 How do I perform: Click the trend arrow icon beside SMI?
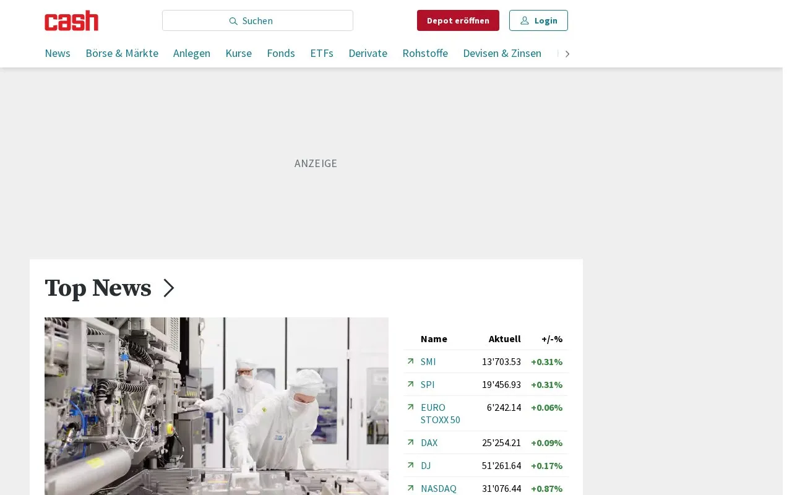(x=410, y=361)
